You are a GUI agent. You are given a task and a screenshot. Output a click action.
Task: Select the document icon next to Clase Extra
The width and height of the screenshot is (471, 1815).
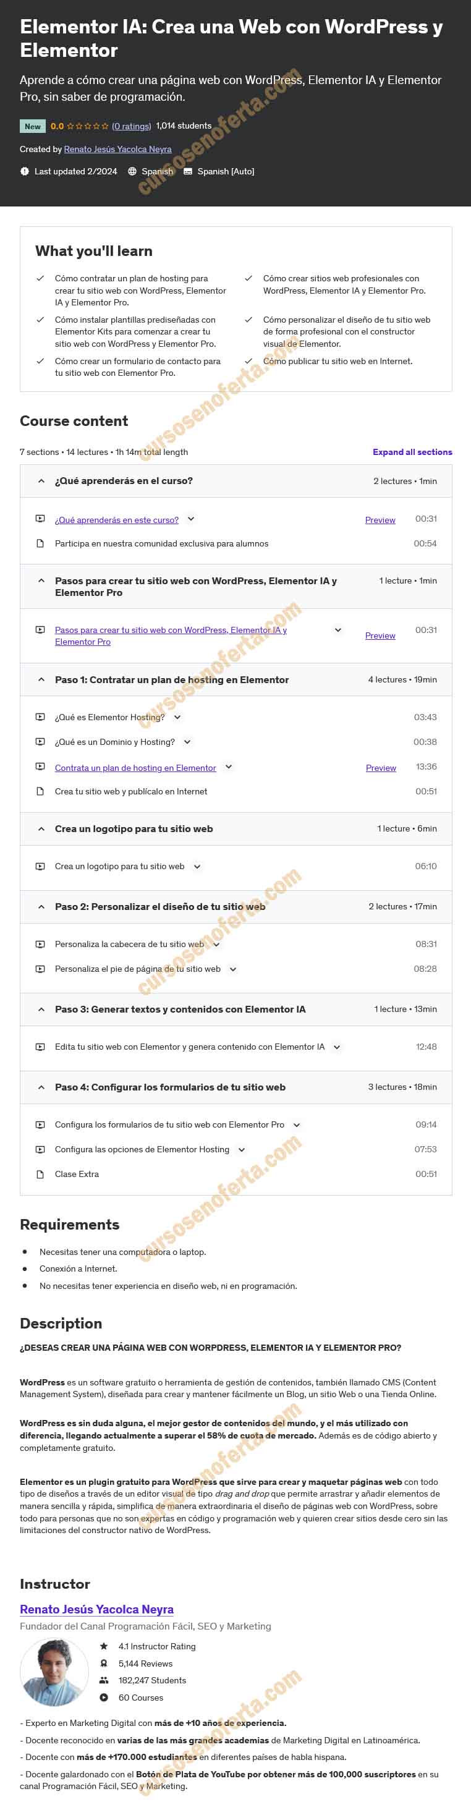click(41, 1174)
